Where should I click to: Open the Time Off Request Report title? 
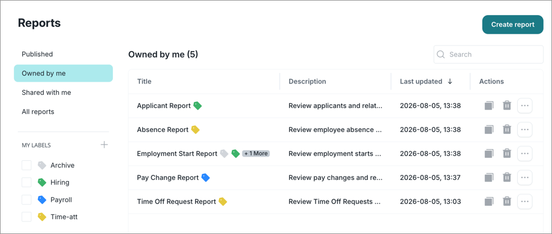point(176,202)
